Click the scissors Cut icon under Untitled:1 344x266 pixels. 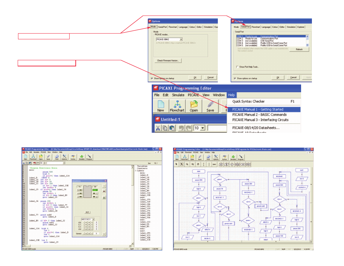(x=158, y=128)
